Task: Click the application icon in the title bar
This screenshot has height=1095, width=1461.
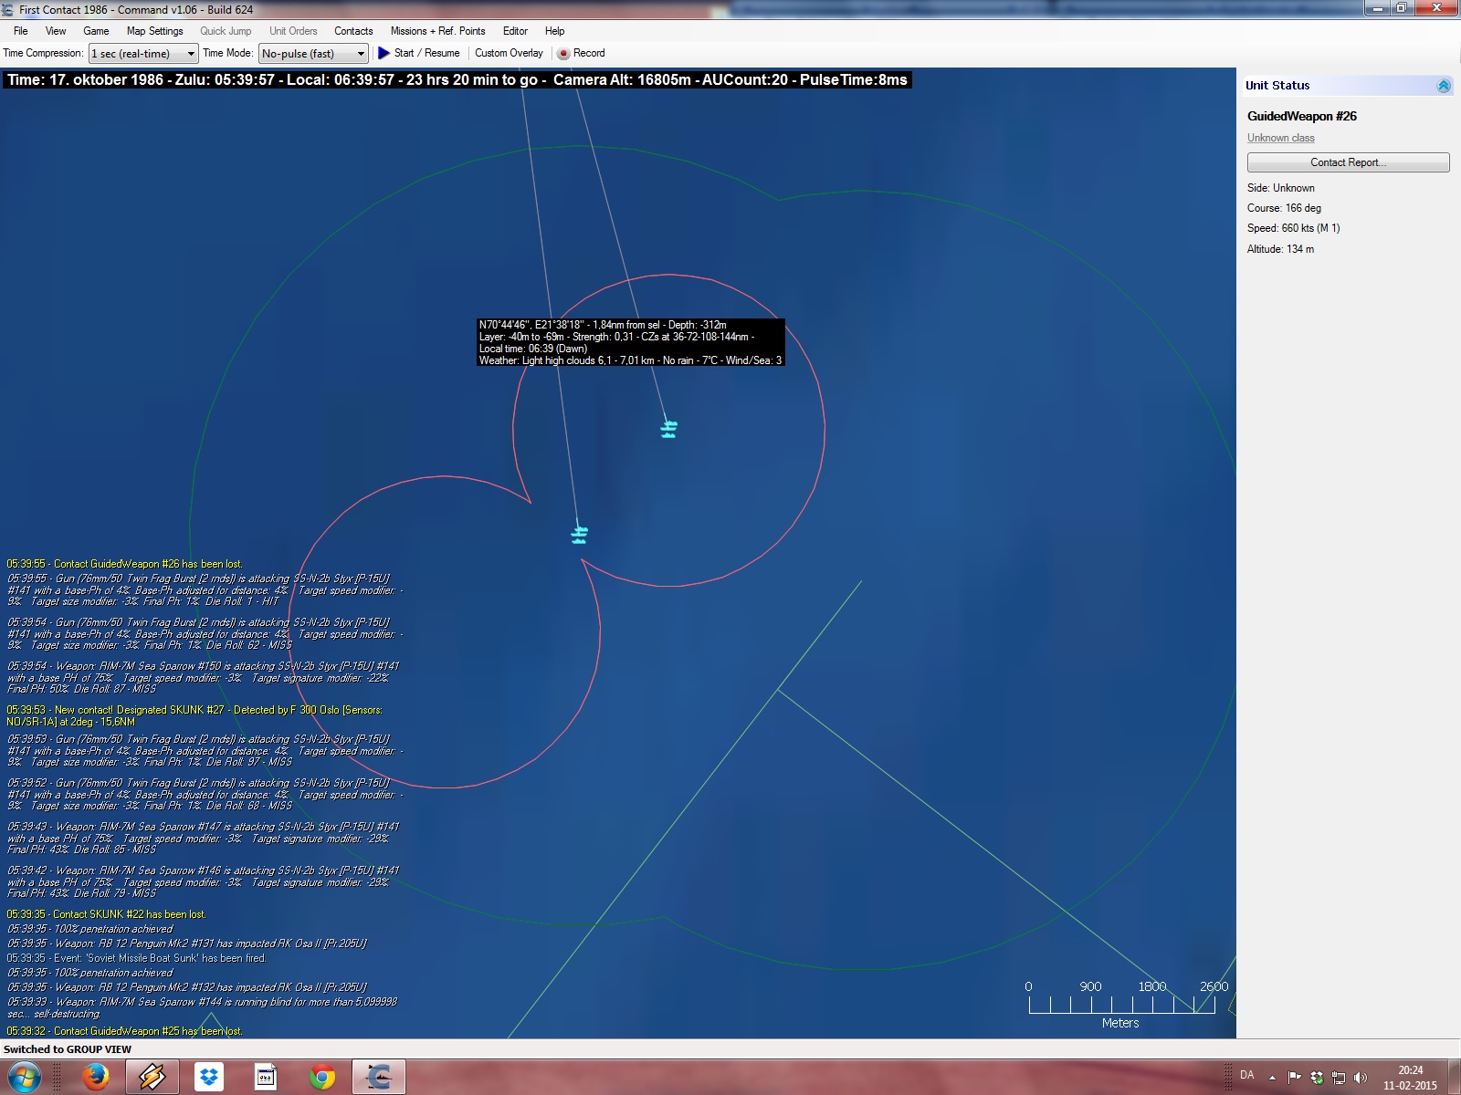Action: (x=8, y=10)
